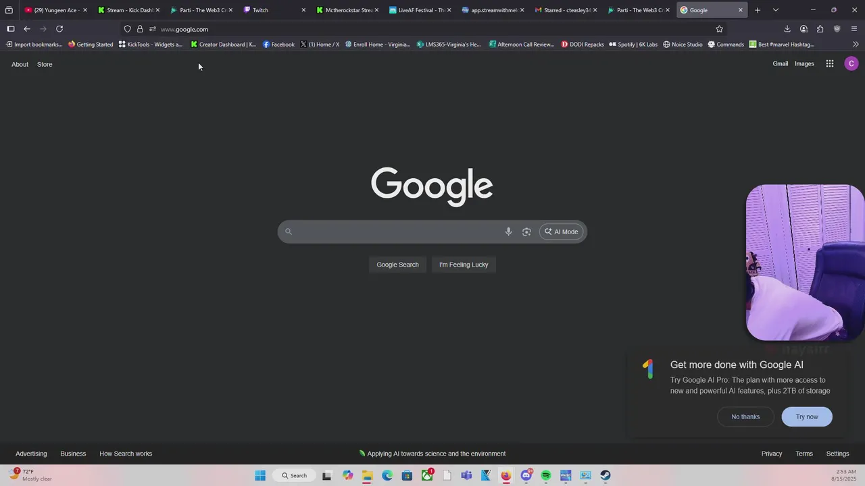Click I'm Feeling Lucky button
Image resolution: width=865 pixels, height=486 pixels.
point(464,265)
